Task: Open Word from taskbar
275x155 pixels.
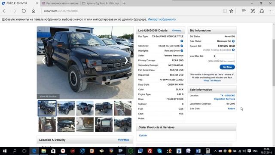Action: 198,151
